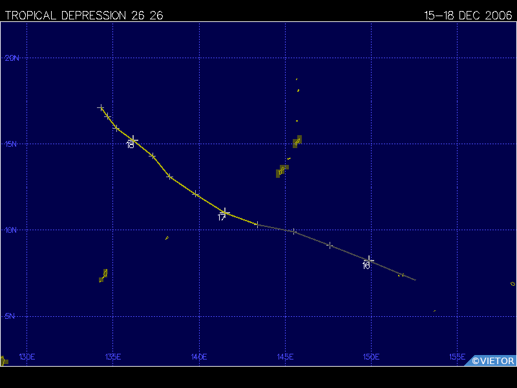Click the Guam island shape near 13N
Viewport: 517px width, 388px height.
(282, 171)
